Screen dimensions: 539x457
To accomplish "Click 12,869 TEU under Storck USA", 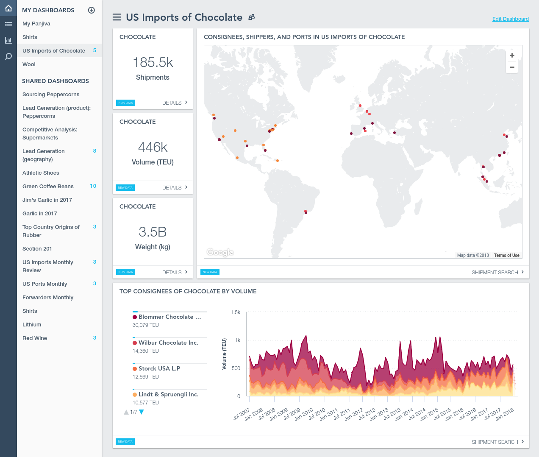I will (146, 377).
